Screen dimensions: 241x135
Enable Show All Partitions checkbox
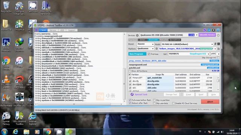coord(130,71)
